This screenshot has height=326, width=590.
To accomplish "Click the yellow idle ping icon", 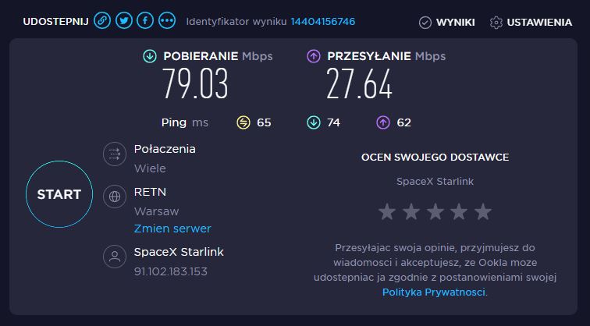I will [243, 122].
